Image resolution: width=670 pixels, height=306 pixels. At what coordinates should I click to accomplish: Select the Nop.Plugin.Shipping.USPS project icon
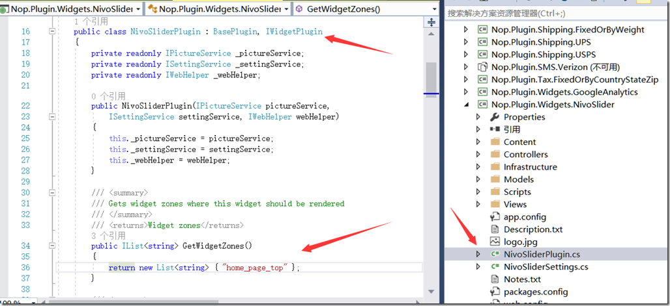(482, 55)
